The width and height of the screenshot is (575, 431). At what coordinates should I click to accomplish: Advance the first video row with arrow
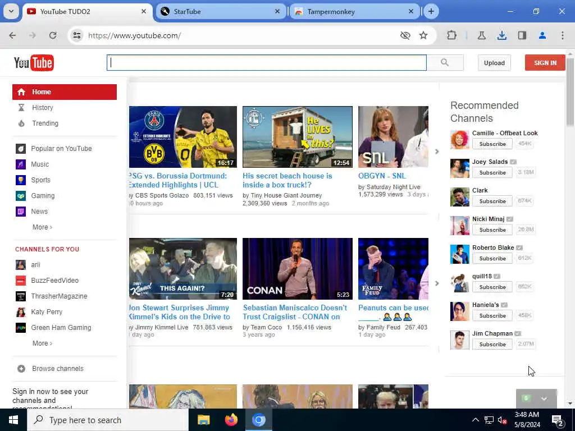(x=437, y=152)
